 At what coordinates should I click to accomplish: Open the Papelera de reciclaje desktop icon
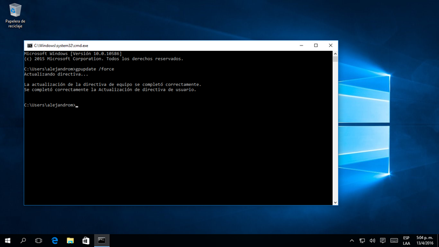pyautogui.click(x=15, y=11)
